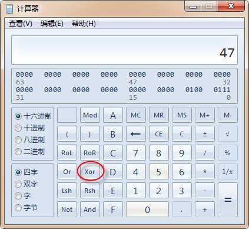249x229 pixels.
Task: Click the subtraction - button
Action: 205,191
